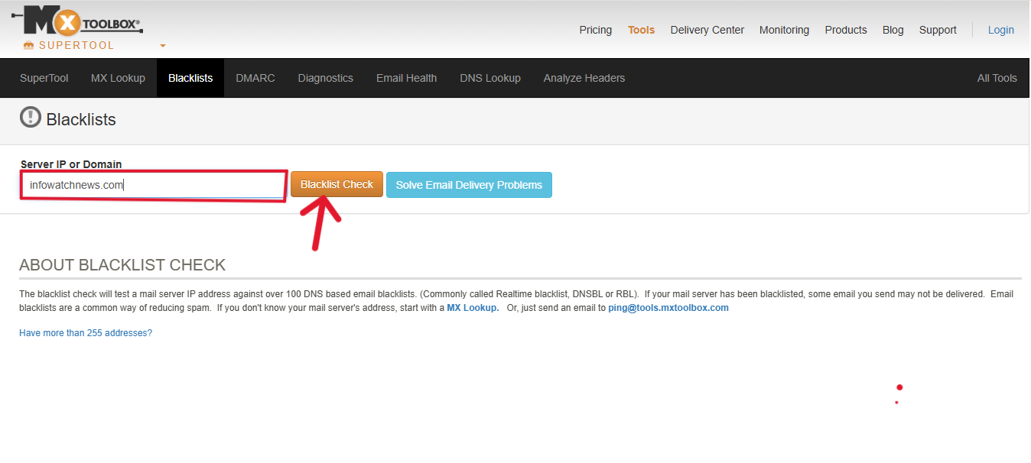
Task: Click the Server IP or Domain input field
Action: pyautogui.click(x=153, y=184)
